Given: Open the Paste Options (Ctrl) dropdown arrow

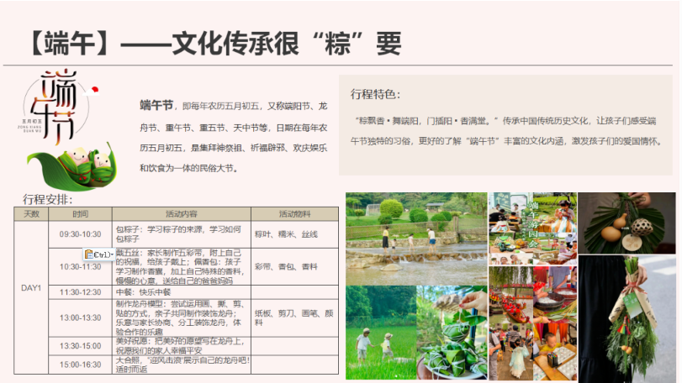Looking at the screenshot, I should point(111,254).
